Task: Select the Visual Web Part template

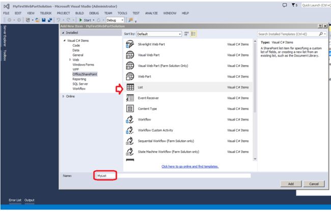Action: click(188, 55)
